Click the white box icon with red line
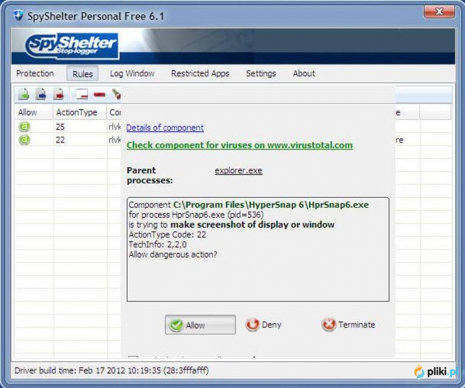This screenshot has height=388, width=465. point(82,94)
